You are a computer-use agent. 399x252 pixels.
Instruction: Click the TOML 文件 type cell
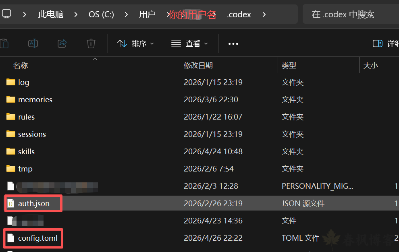coord(300,238)
